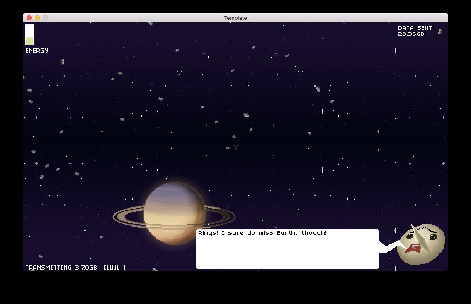Click the asteroid just below ENERGY label
Image resolution: width=471 pixels, height=304 pixels.
click(x=63, y=62)
